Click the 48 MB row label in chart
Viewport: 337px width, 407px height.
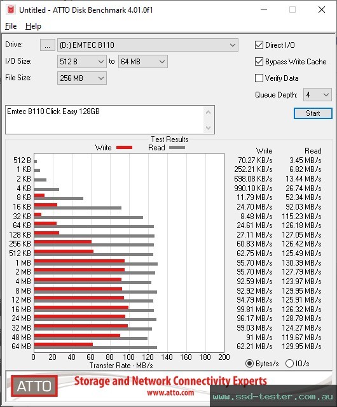tap(21, 337)
